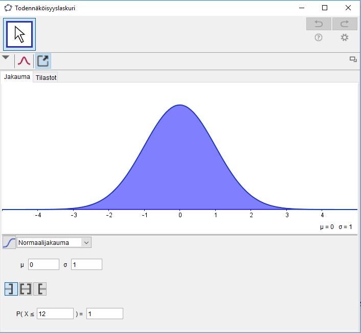Close the Todennäköisyyslaskuri window
Screen dimensions: 361x333
(x=348, y=8)
